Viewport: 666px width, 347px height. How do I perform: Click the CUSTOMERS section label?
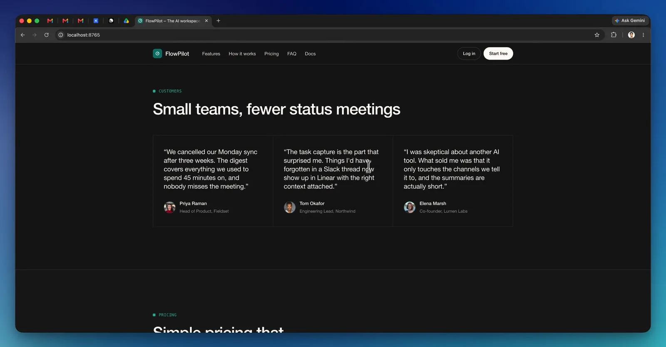click(170, 91)
